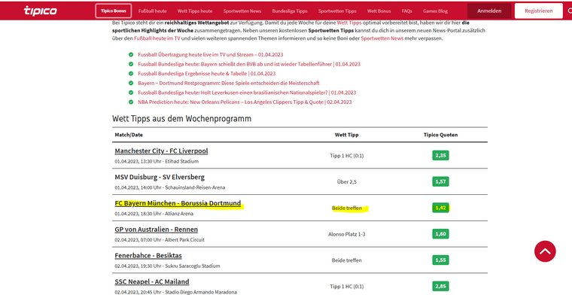Click 02.04.2023, 07:00 Uhr Albert Park Circuit text
Image resolution: width=572 pixels, height=295 pixels.
click(x=160, y=240)
